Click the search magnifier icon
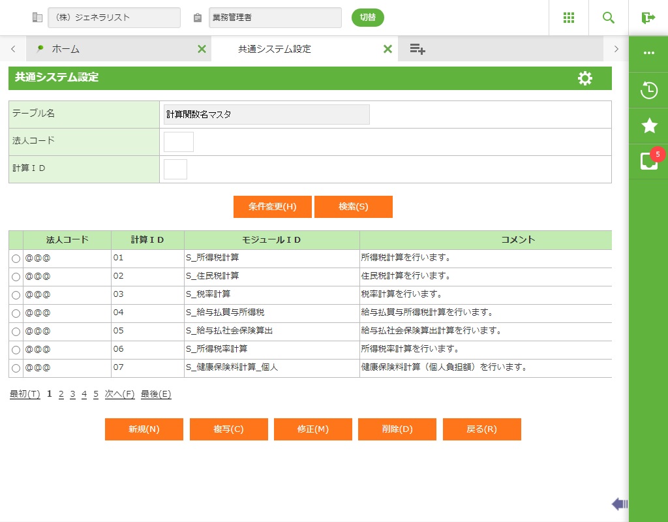668x522 pixels. [608, 18]
